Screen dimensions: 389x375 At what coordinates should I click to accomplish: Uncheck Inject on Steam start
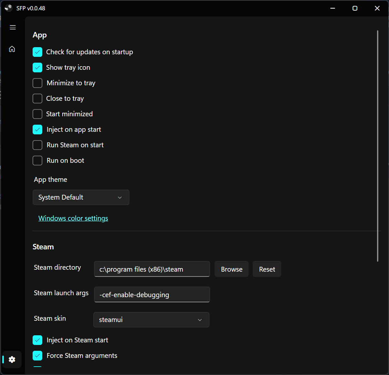(37, 340)
